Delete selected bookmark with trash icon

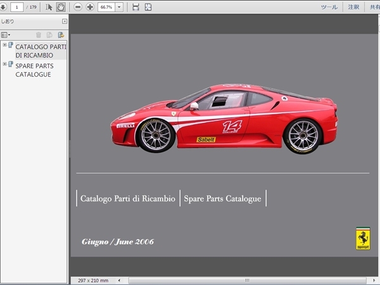click(x=39, y=35)
